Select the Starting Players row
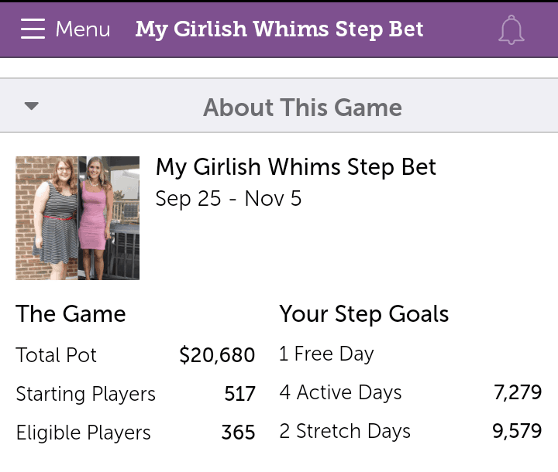The height and width of the screenshot is (472, 558). pyautogui.click(x=135, y=394)
